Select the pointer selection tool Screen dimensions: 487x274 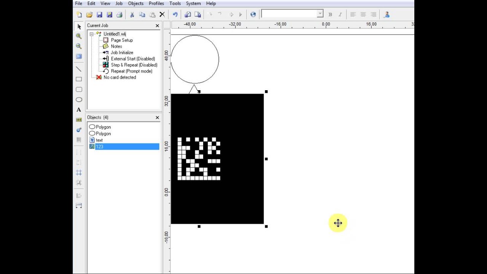point(79,27)
